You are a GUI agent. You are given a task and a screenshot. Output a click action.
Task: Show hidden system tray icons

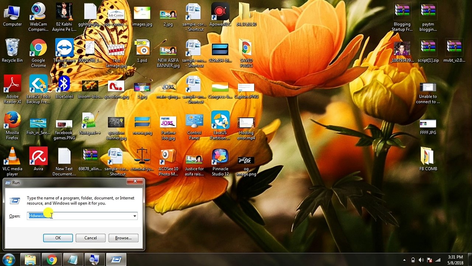(405, 260)
